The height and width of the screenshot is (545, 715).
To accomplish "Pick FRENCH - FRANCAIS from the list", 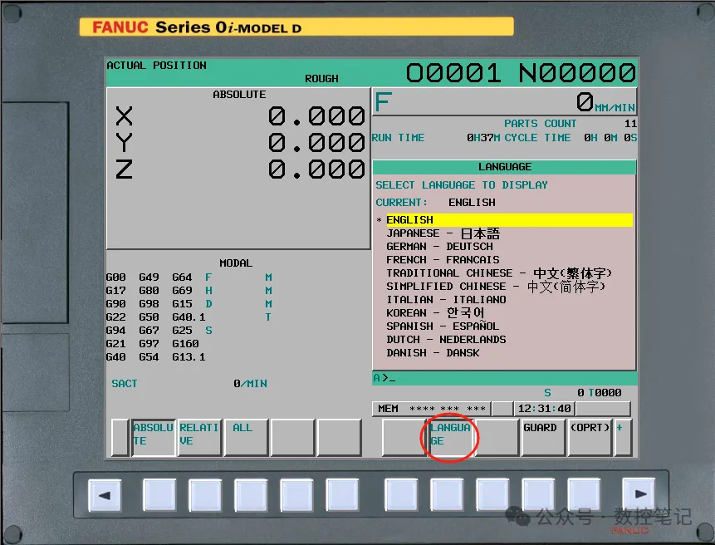I will (443, 260).
